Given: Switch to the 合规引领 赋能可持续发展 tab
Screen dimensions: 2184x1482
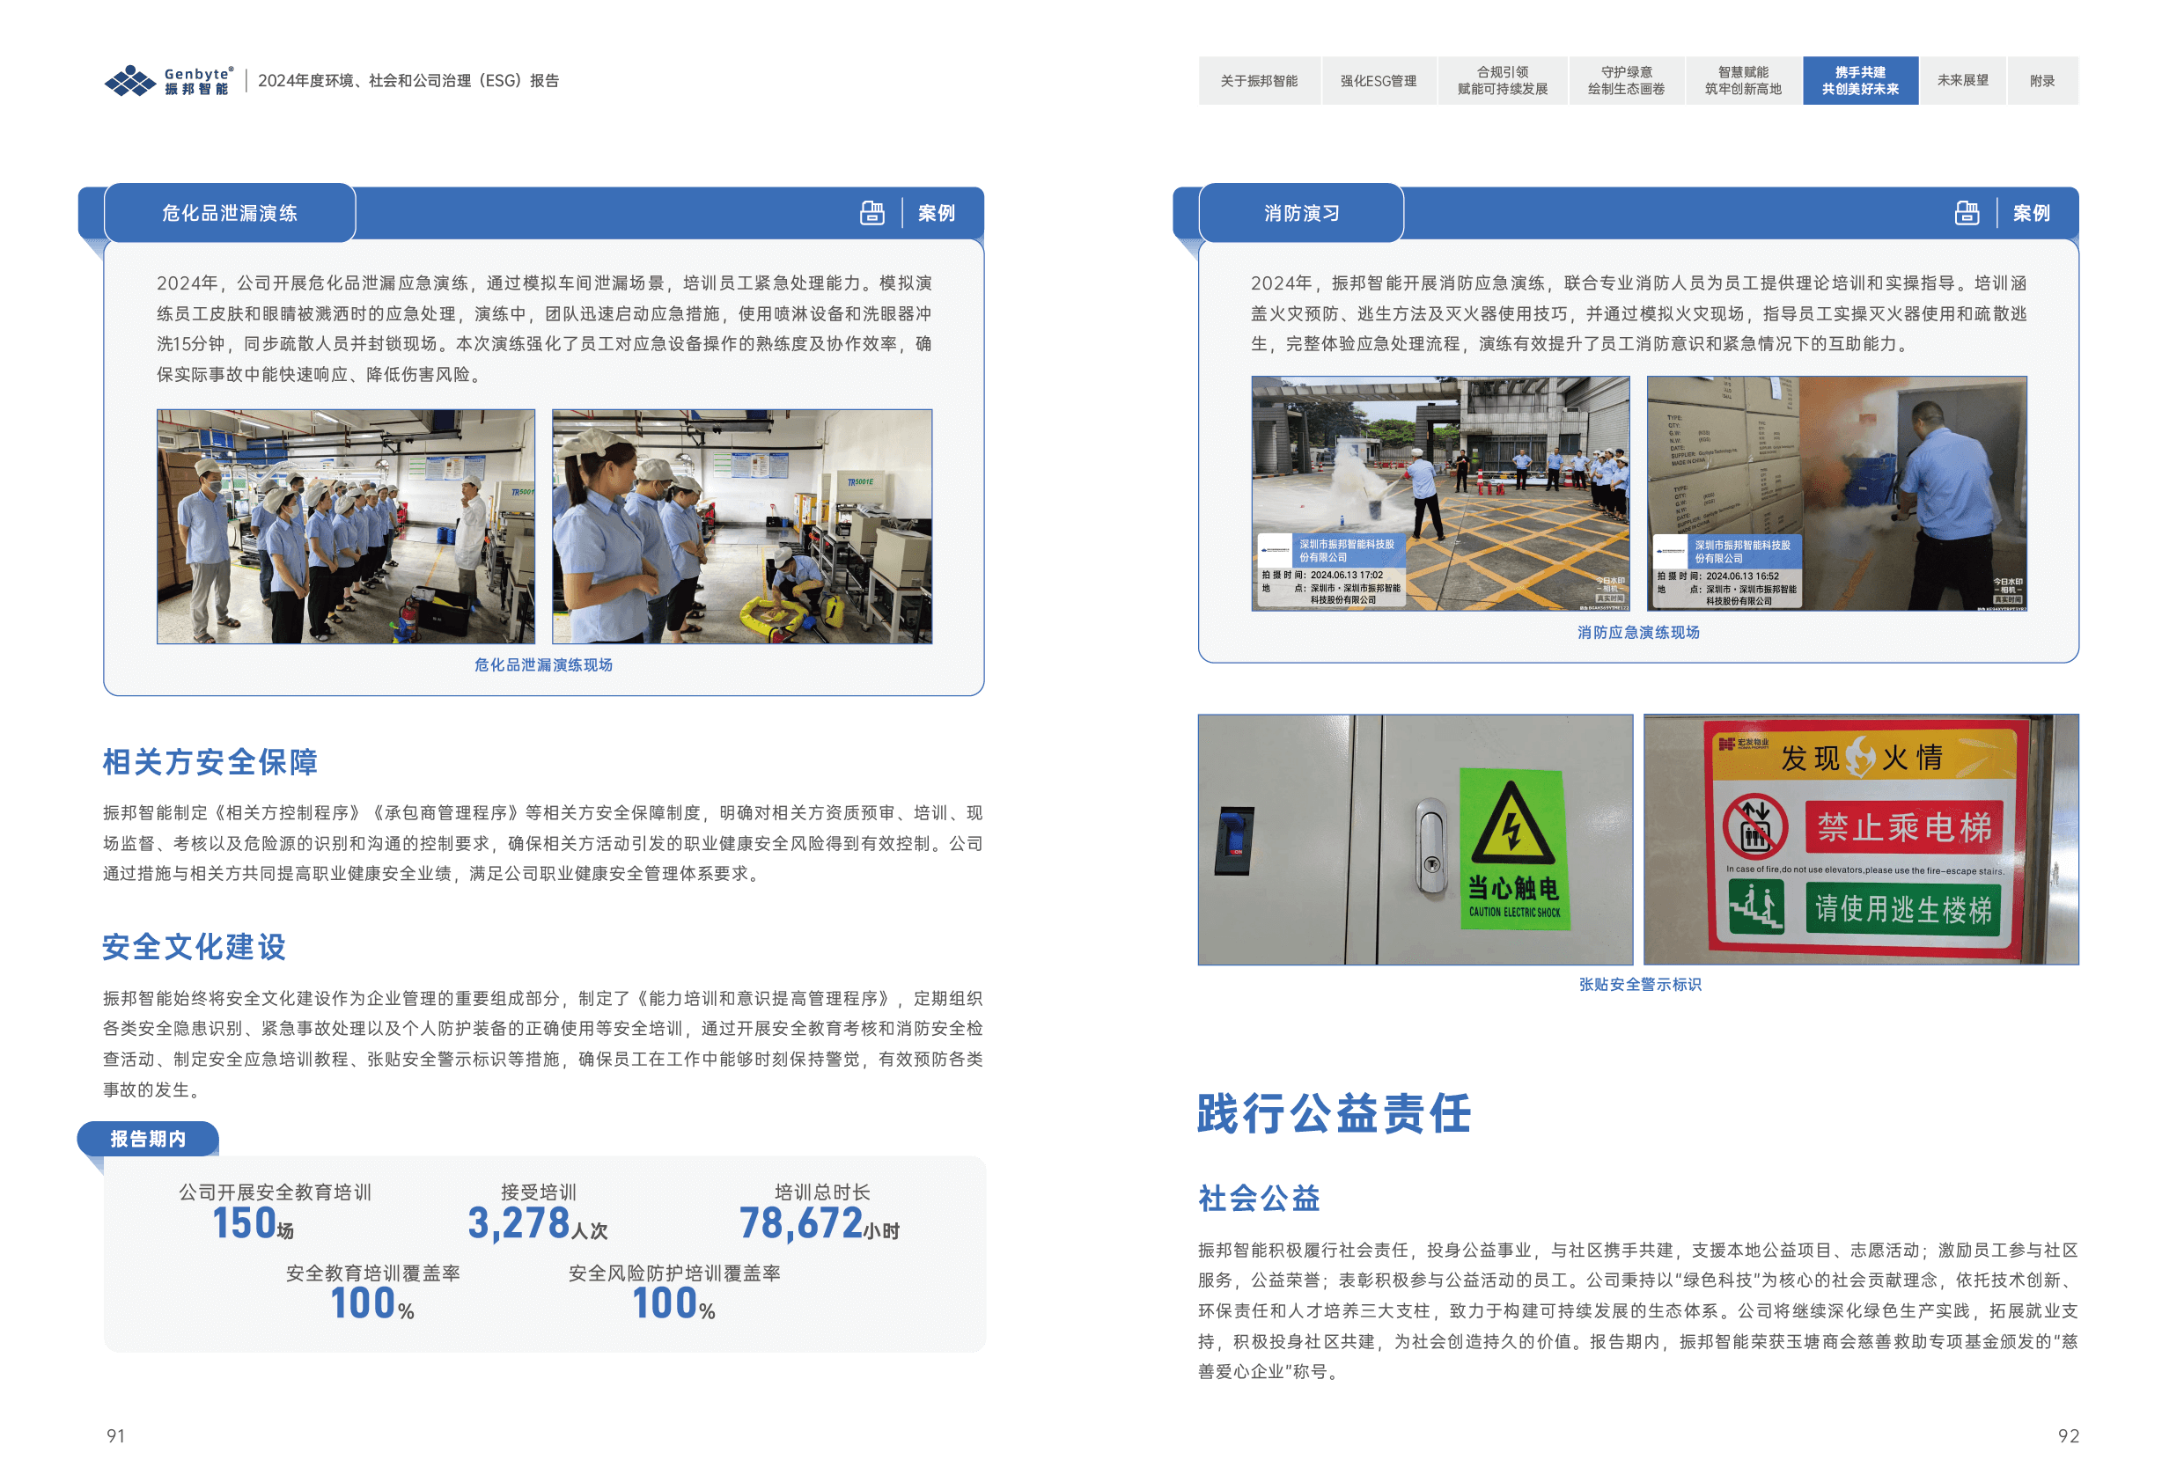Looking at the screenshot, I should pos(1502,81).
